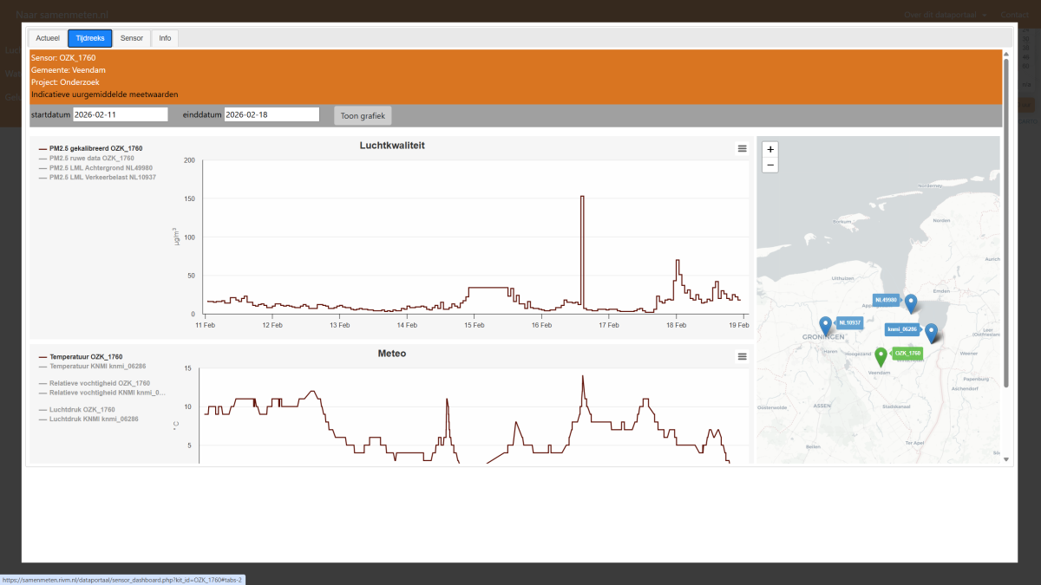Toggle Relatieve vochtigheid OZK_1760 series
Screen dimensions: 1041x585
click(99, 383)
